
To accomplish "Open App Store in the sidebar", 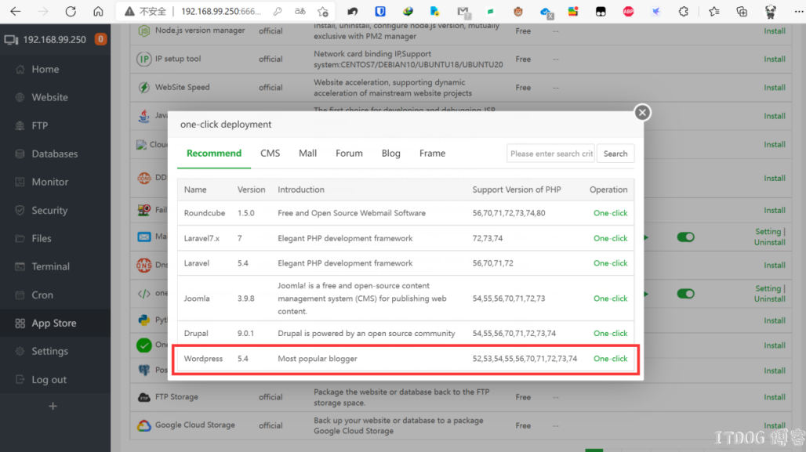I will [55, 323].
